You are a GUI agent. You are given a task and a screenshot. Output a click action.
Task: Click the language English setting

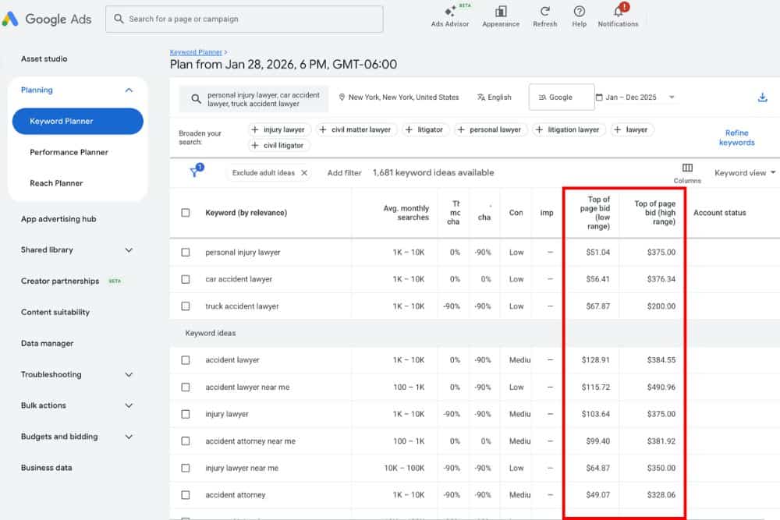tap(494, 97)
